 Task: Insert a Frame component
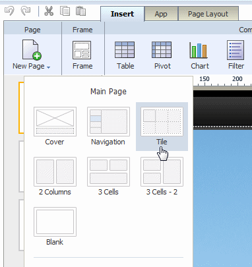click(x=82, y=55)
